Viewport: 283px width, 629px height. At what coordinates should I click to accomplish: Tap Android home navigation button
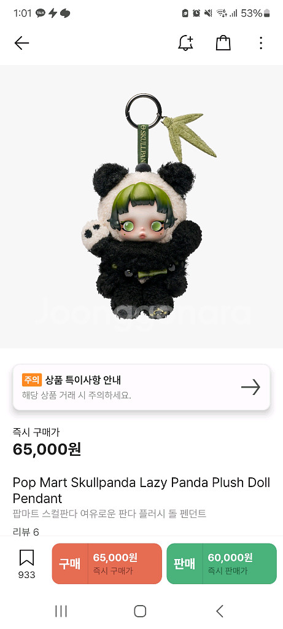pyautogui.click(x=140, y=611)
